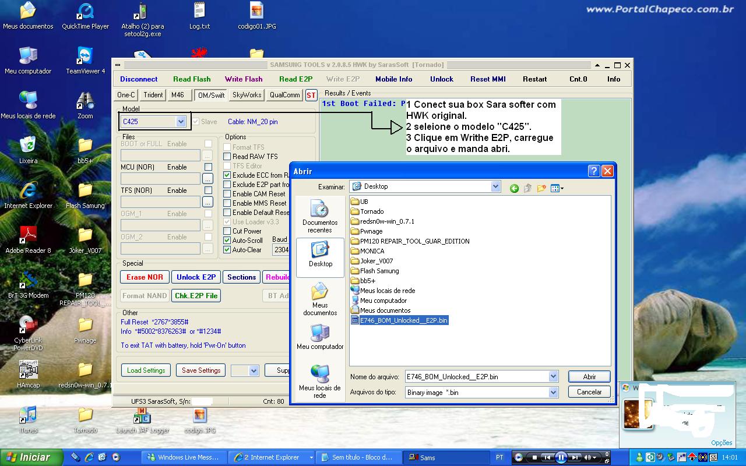Click Read Flash in Samsung Tools menu
746x466 pixels.
point(192,79)
